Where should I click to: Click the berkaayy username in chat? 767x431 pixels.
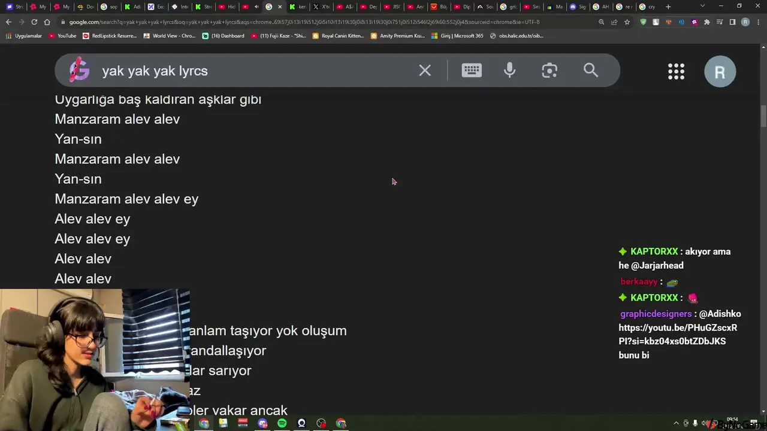pos(639,281)
